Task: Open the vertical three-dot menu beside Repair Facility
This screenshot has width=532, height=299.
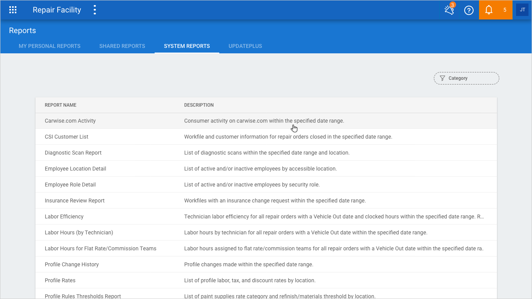Action: click(95, 10)
